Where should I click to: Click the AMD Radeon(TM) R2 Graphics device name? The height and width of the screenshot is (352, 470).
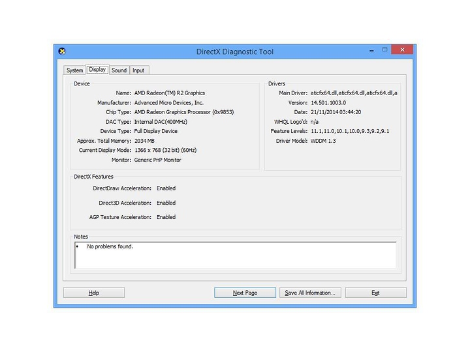(x=169, y=93)
